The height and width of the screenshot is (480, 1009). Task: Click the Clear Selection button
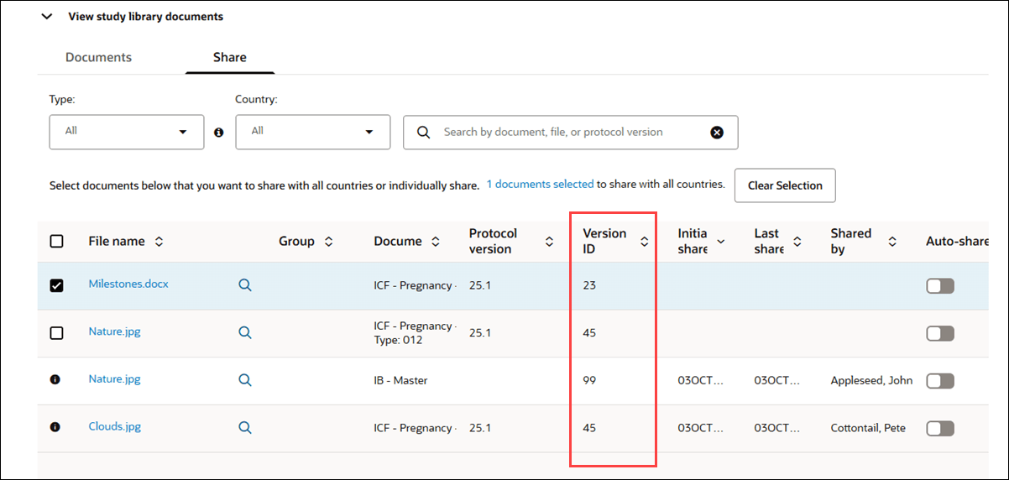tap(785, 185)
